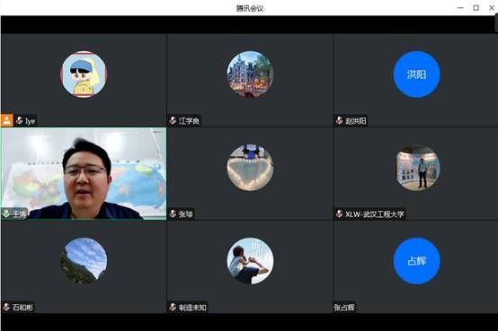Click the orange host icon beside lye
The height and width of the screenshot is (331, 498).
[6, 120]
